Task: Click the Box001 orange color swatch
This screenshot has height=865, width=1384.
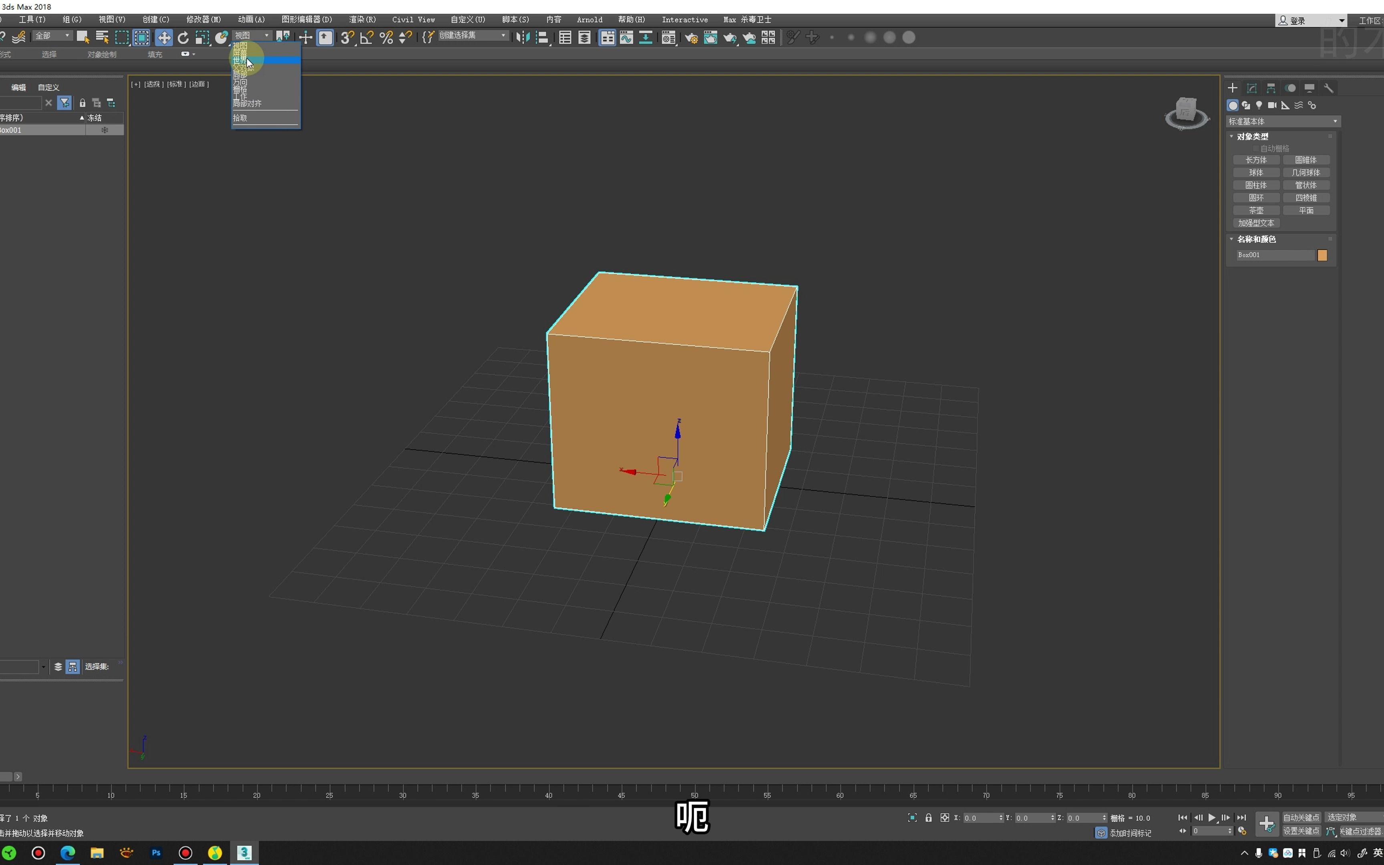Action: (1322, 255)
